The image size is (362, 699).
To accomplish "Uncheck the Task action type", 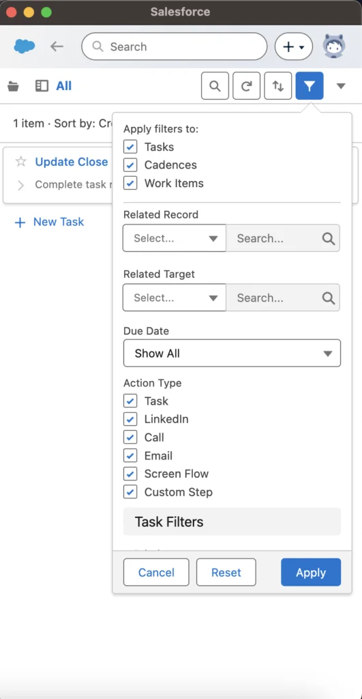I will 130,401.
